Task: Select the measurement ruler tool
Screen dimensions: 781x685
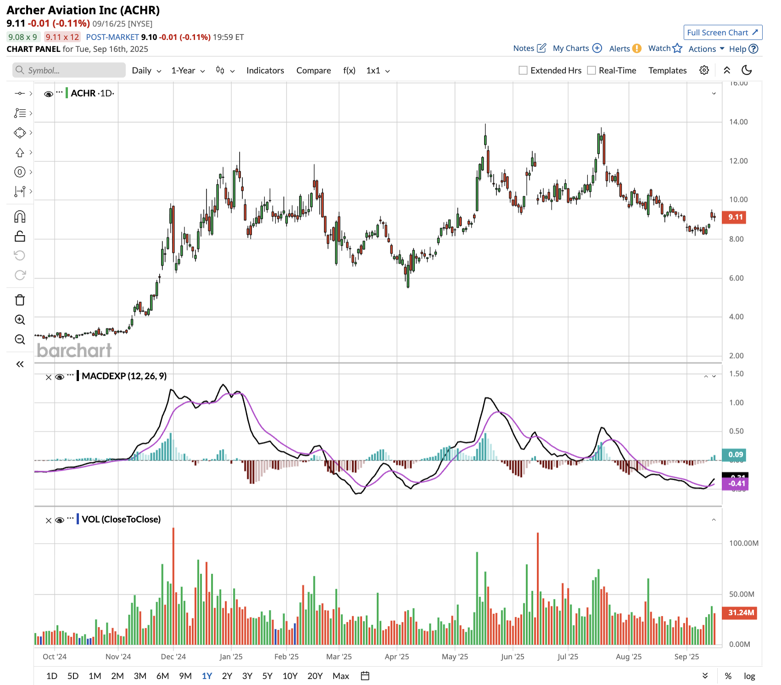Action: 20,191
